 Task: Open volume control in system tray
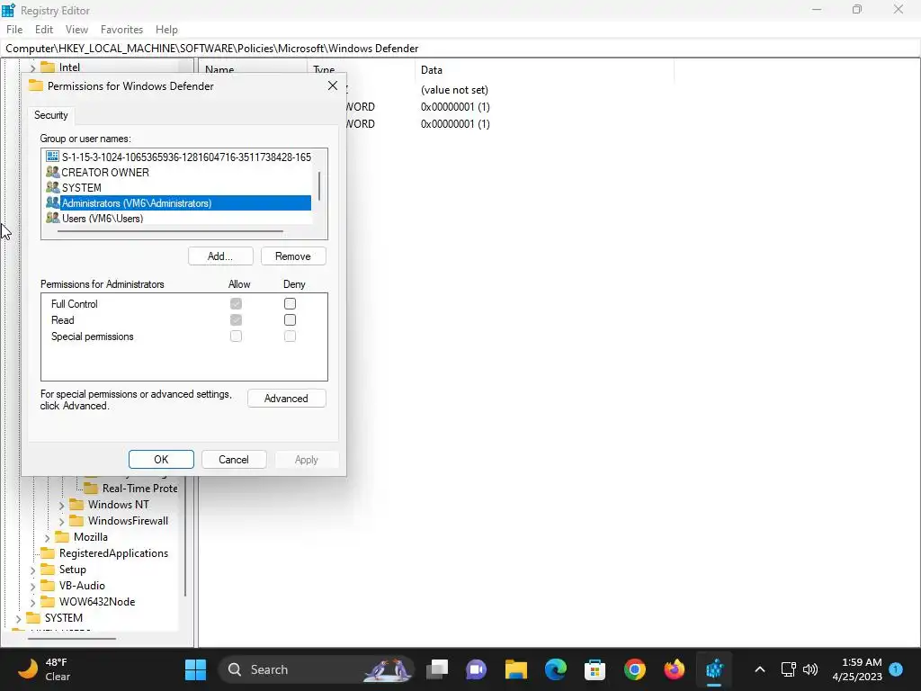coord(810,669)
